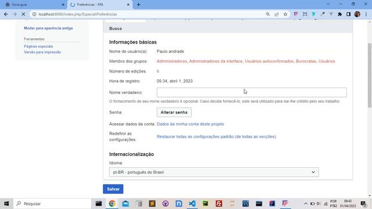Open the Chrome three-dot menu
This screenshot has width=372, height=209.
[366, 14]
